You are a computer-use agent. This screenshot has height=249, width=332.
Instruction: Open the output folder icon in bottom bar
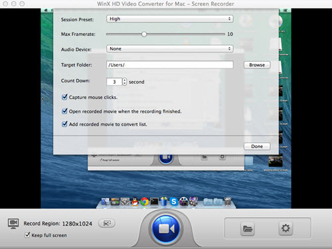(248, 228)
